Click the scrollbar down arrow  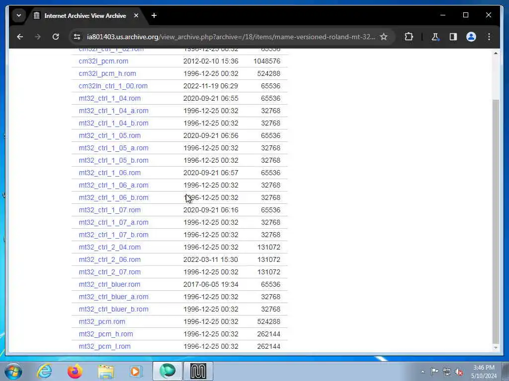pyautogui.click(x=496, y=348)
